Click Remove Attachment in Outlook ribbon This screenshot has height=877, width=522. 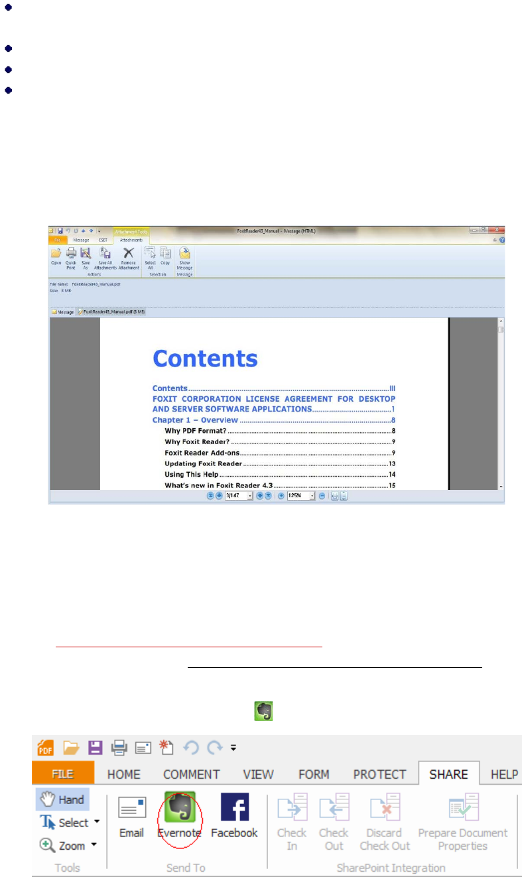tap(129, 258)
